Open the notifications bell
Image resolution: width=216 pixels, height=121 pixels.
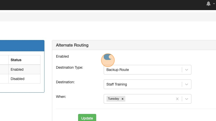(x=208, y=4)
